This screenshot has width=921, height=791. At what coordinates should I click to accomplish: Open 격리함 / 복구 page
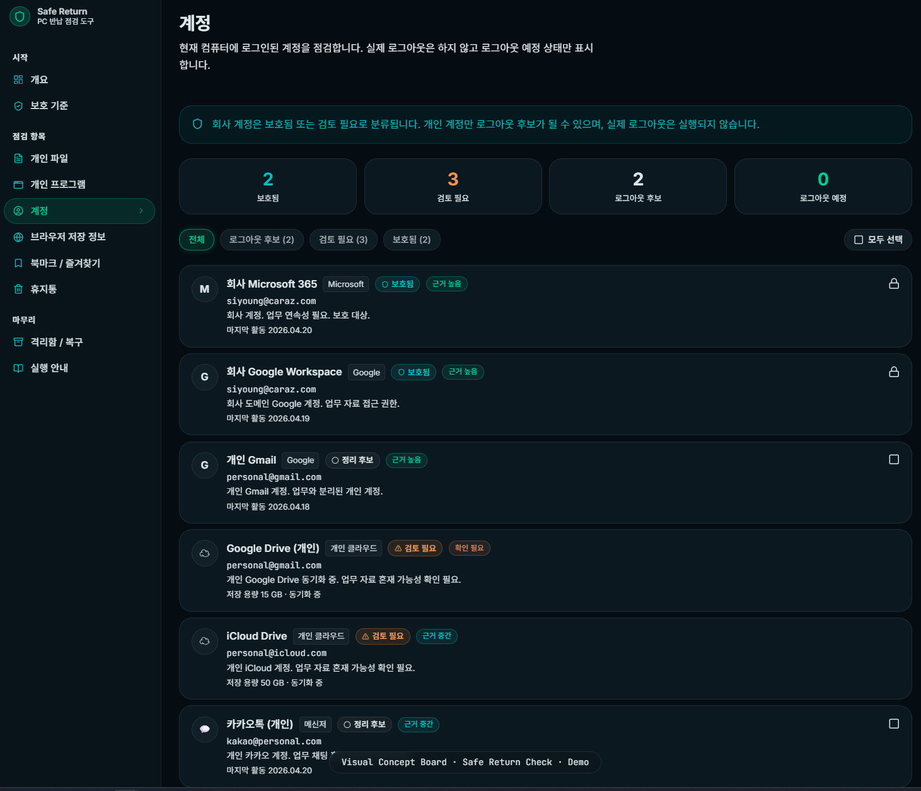pos(56,342)
